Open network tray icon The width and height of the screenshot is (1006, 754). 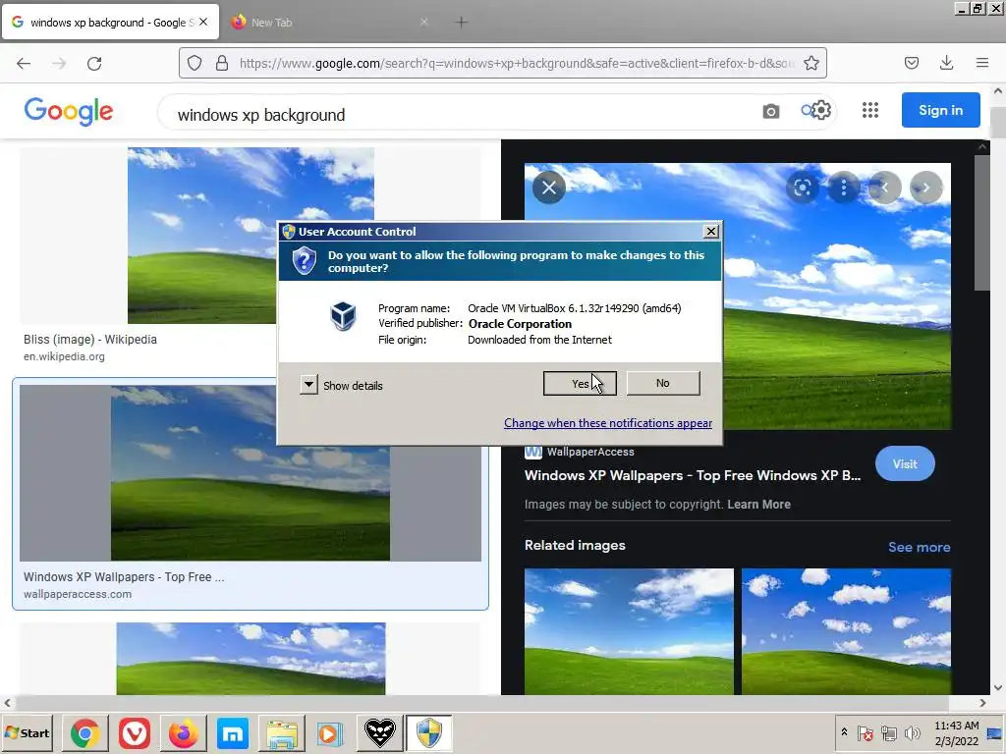[888, 732]
